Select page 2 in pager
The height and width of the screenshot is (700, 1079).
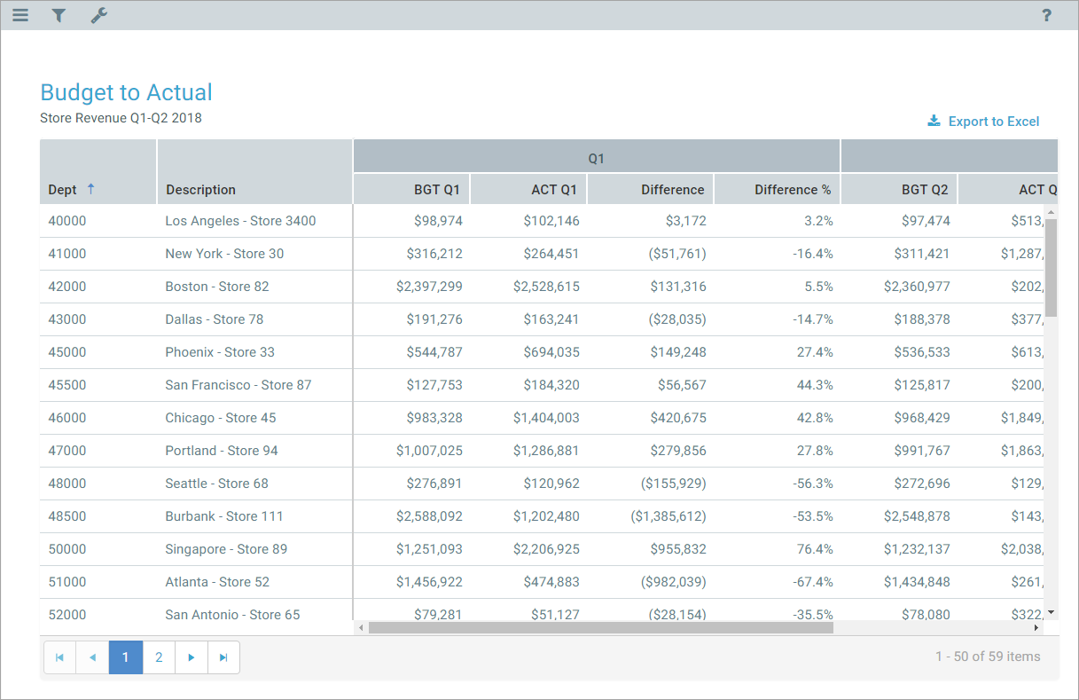coord(159,657)
